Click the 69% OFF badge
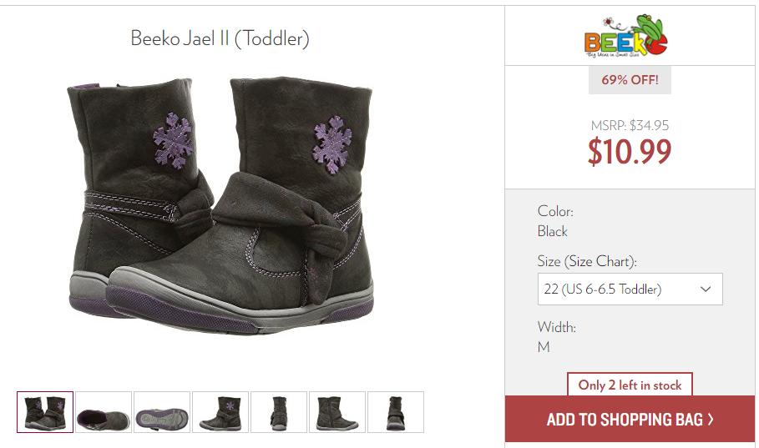 click(630, 80)
